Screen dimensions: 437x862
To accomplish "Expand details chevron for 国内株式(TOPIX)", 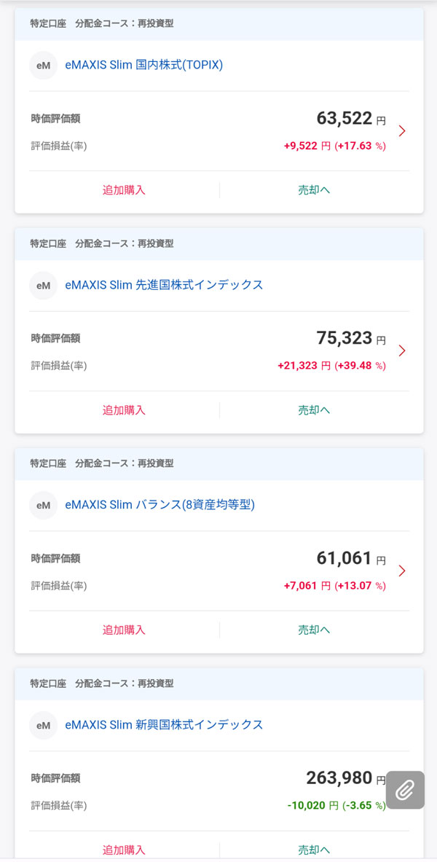I will 402,131.
